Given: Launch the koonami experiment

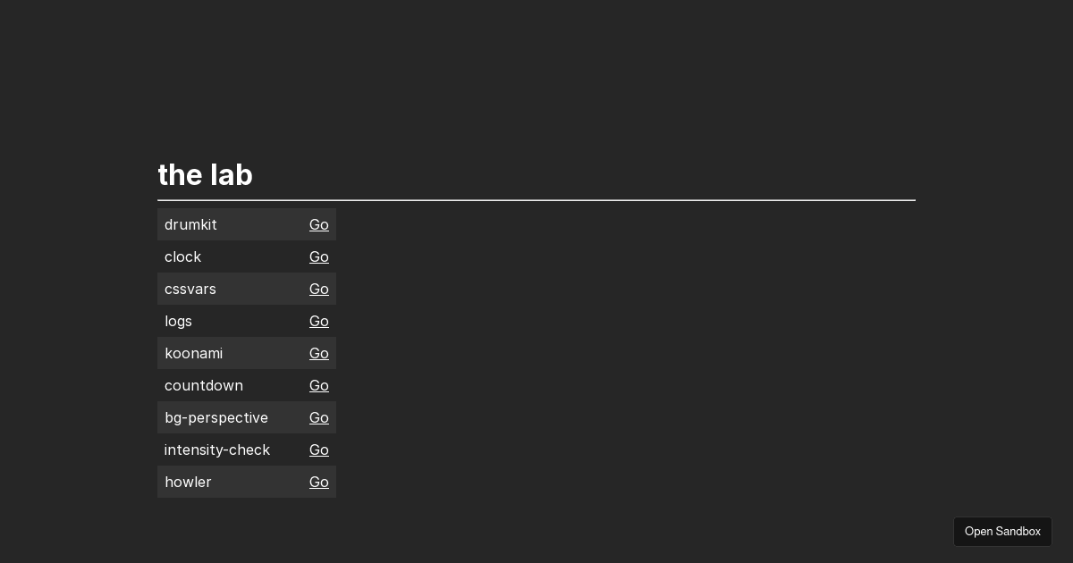Looking at the screenshot, I should pos(319,353).
